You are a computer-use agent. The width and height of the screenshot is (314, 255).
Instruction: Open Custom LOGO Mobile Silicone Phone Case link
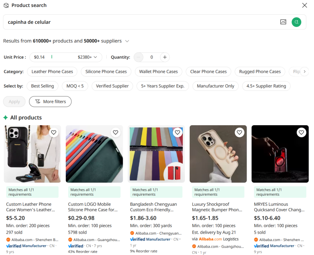point(93,207)
